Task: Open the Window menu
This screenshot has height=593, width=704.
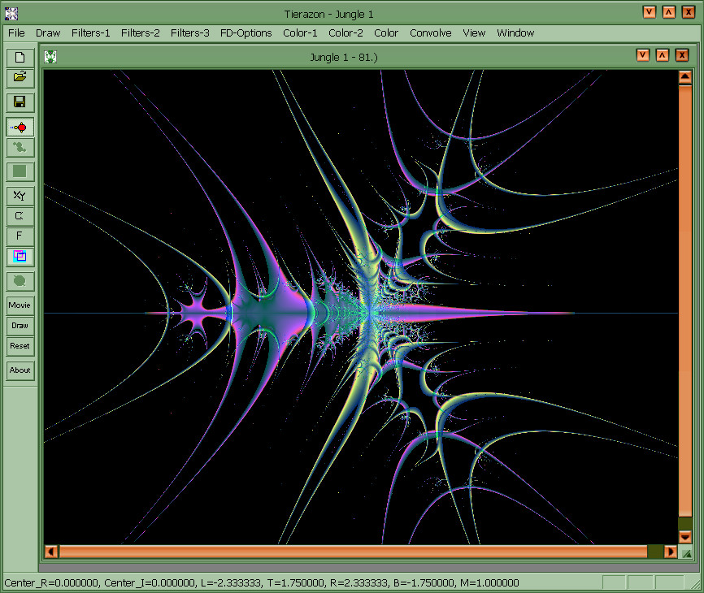Action: click(x=515, y=32)
